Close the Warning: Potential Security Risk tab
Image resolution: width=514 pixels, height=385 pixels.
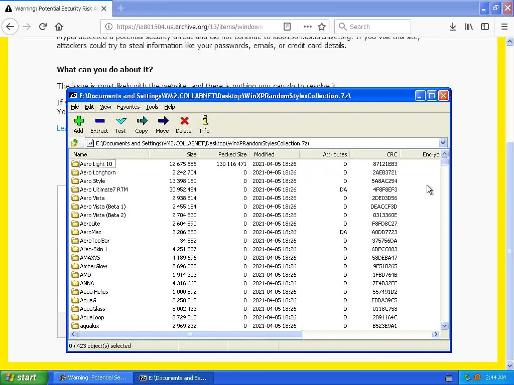[x=104, y=9]
